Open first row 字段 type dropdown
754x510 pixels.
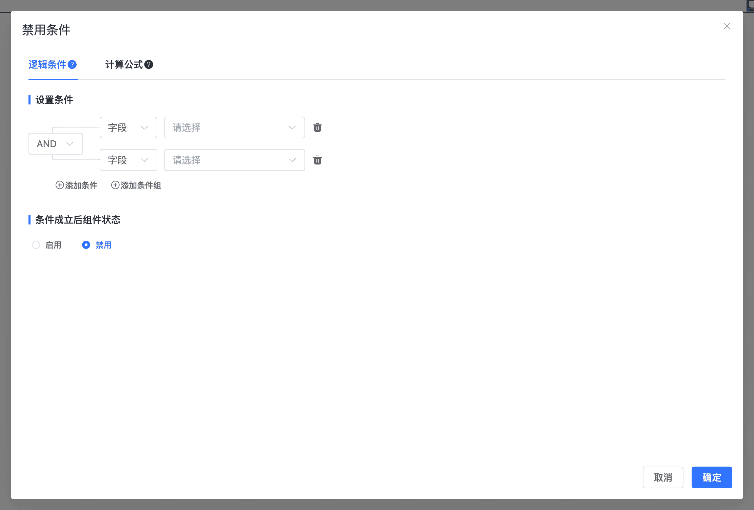[x=128, y=127]
